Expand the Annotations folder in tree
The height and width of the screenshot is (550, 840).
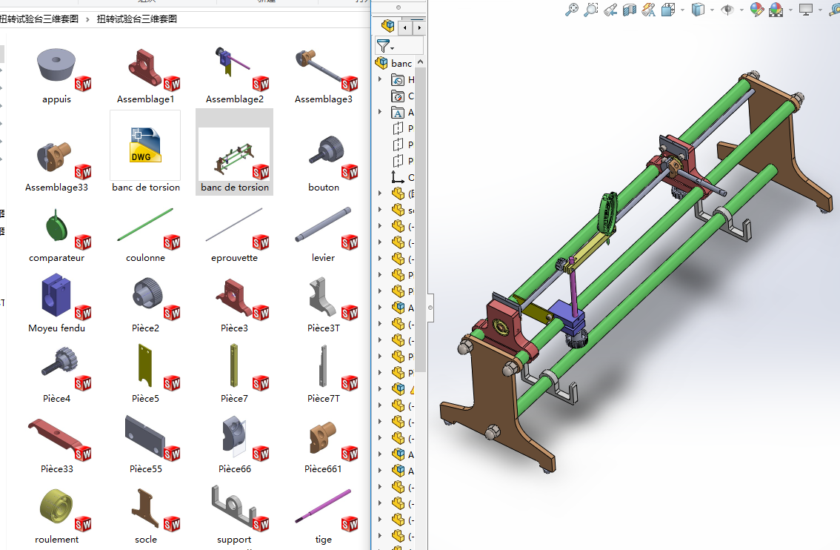381,113
